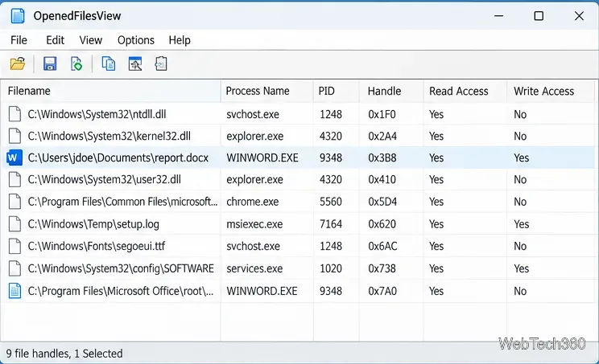Click the handle value 0x2A4
Screen dimensions: 599x364
click(x=382, y=136)
